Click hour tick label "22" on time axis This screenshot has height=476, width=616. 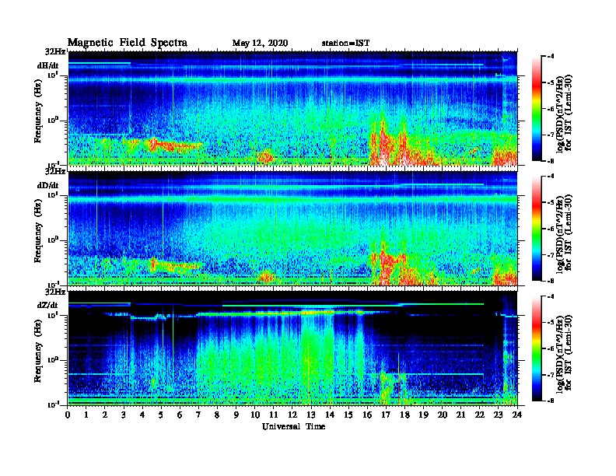[480, 415]
